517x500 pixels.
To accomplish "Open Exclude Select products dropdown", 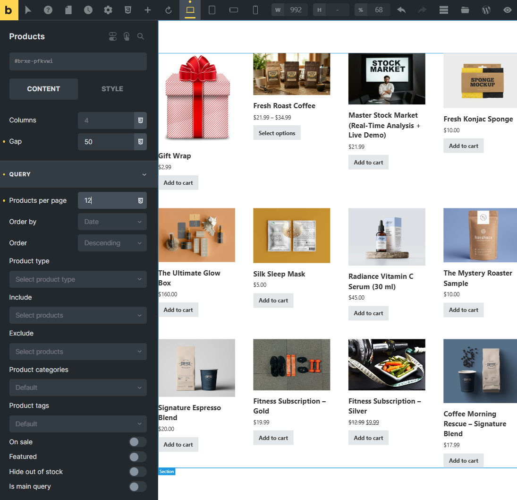I will [x=78, y=352].
